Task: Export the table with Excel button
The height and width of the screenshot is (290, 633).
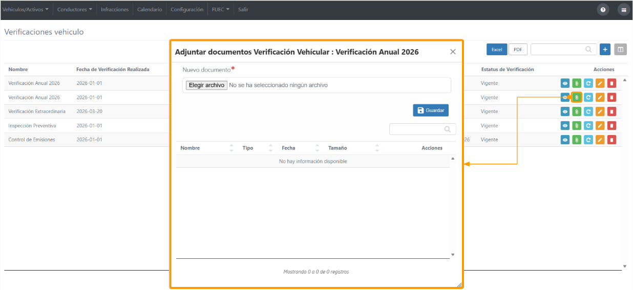Action: (497, 50)
